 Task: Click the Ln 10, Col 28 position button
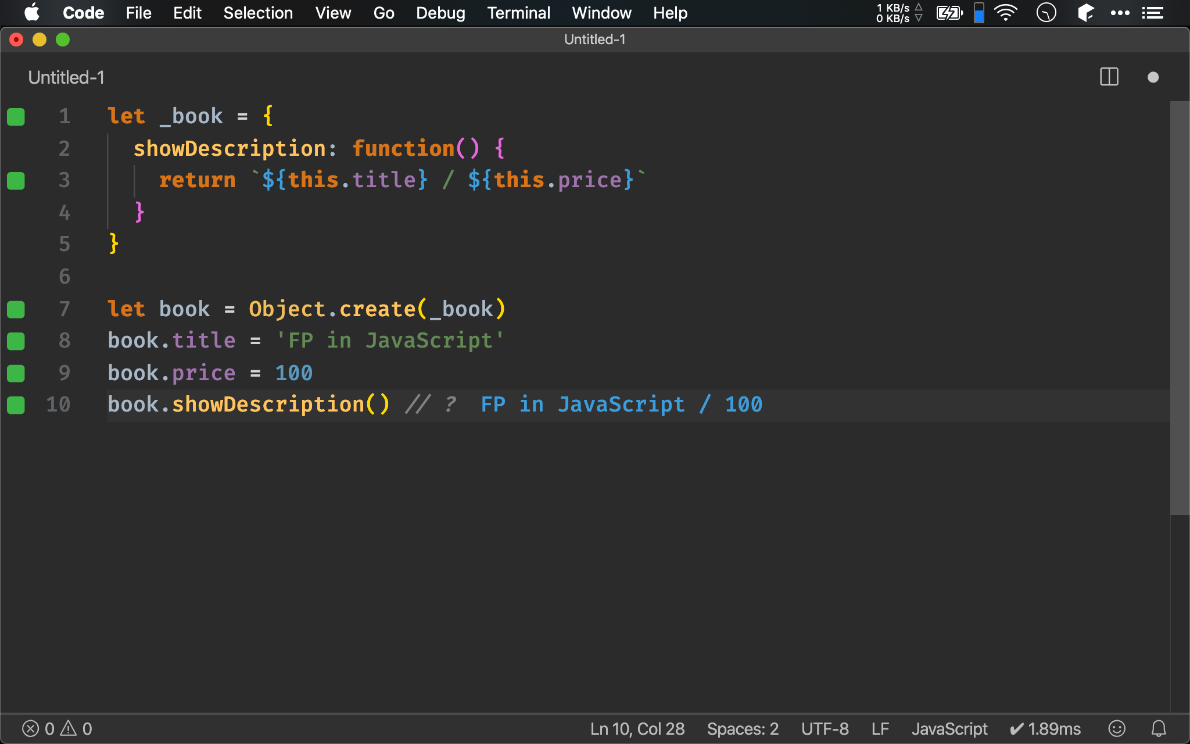pyautogui.click(x=637, y=728)
